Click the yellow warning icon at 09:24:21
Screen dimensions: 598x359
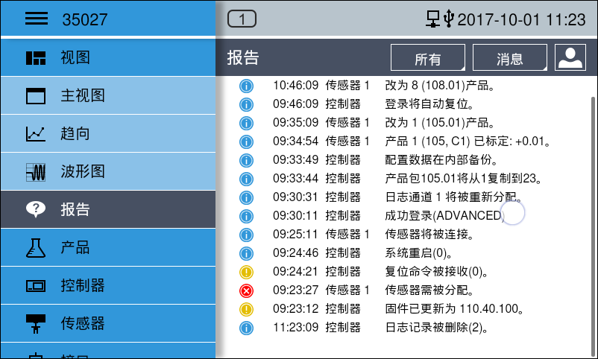click(x=246, y=272)
